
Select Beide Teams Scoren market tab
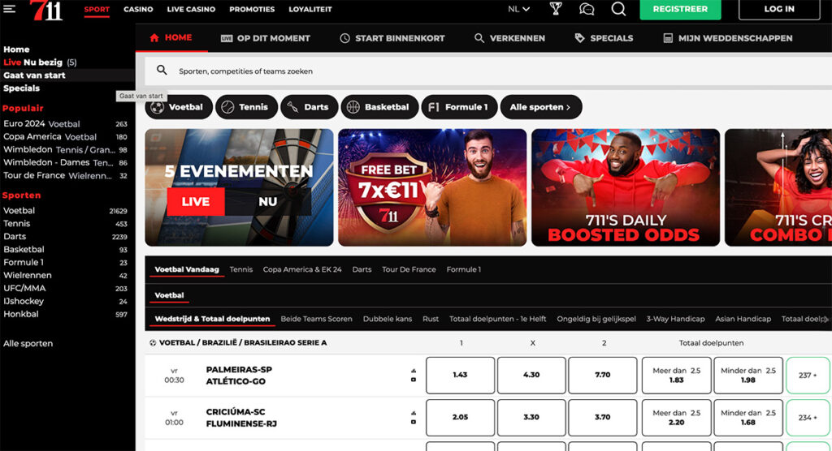[x=316, y=319]
